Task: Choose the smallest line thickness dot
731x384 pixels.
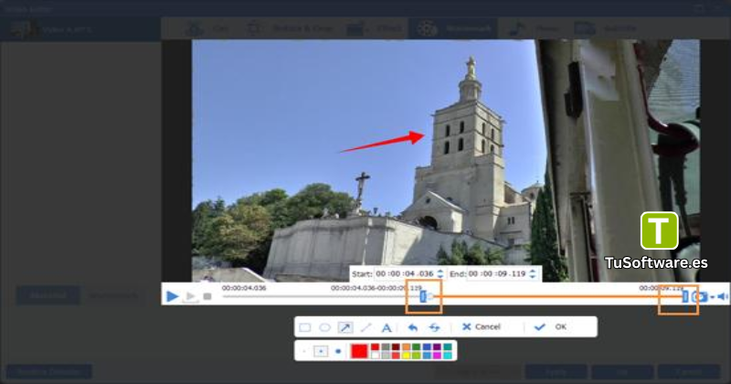Action: [x=304, y=351]
